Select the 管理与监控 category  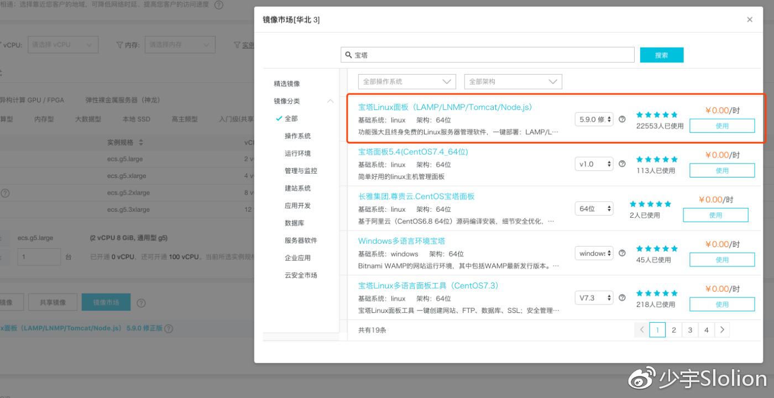[x=301, y=171]
